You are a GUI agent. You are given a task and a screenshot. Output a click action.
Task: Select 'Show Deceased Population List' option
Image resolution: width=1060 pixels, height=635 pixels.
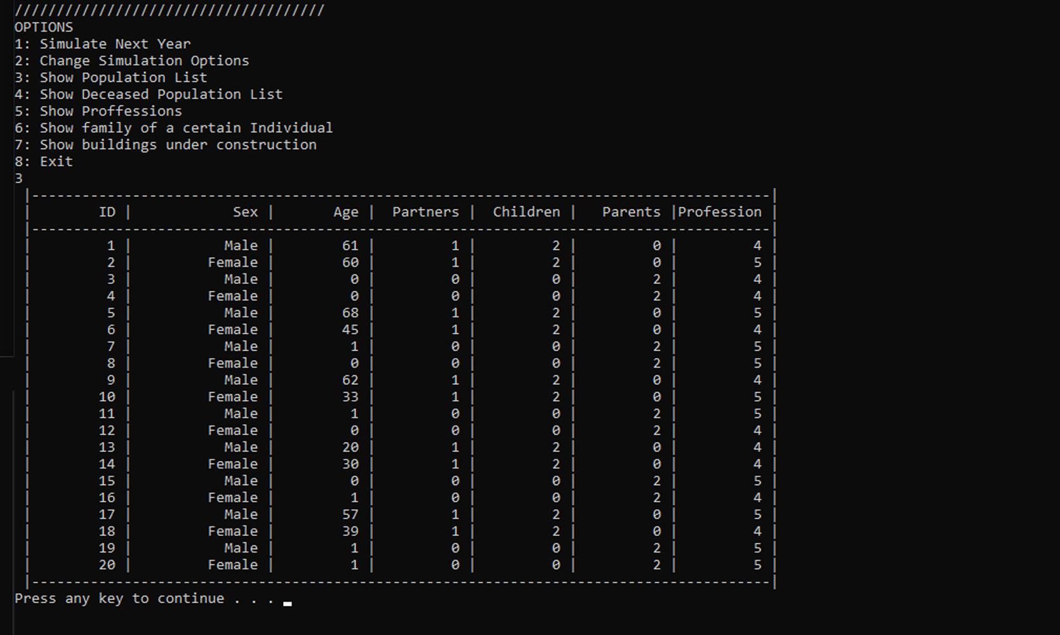click(148, 95)
